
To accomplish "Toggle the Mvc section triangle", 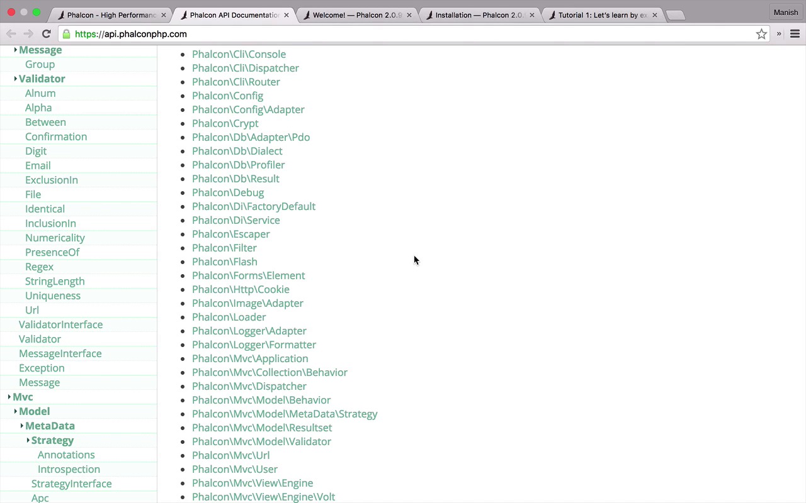I will 9,397.
